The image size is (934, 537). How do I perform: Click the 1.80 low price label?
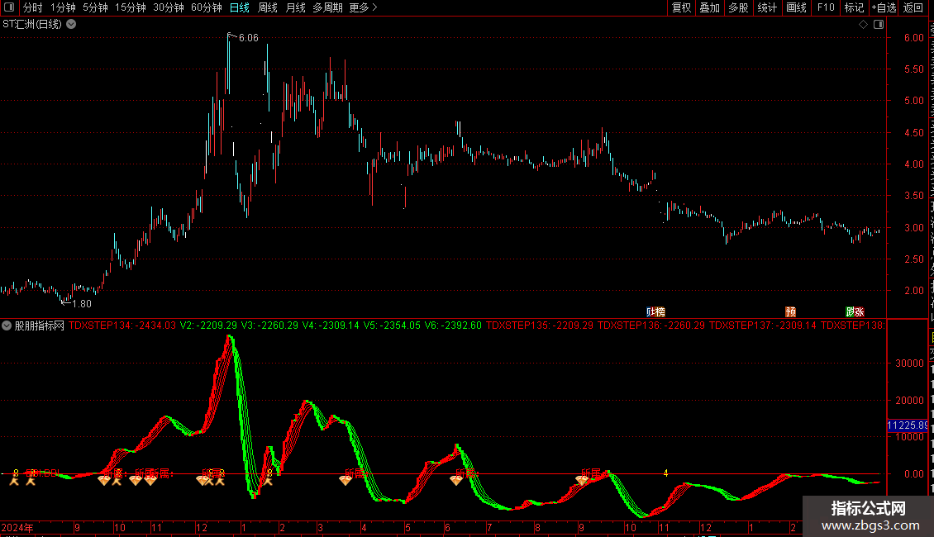point(82,304)
